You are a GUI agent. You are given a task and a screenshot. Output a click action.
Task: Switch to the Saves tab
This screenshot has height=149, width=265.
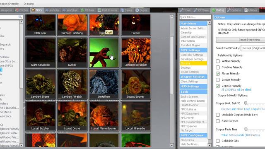(126, 10)
